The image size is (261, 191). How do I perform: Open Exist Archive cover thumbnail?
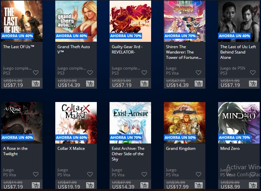[x=130, y=123]
